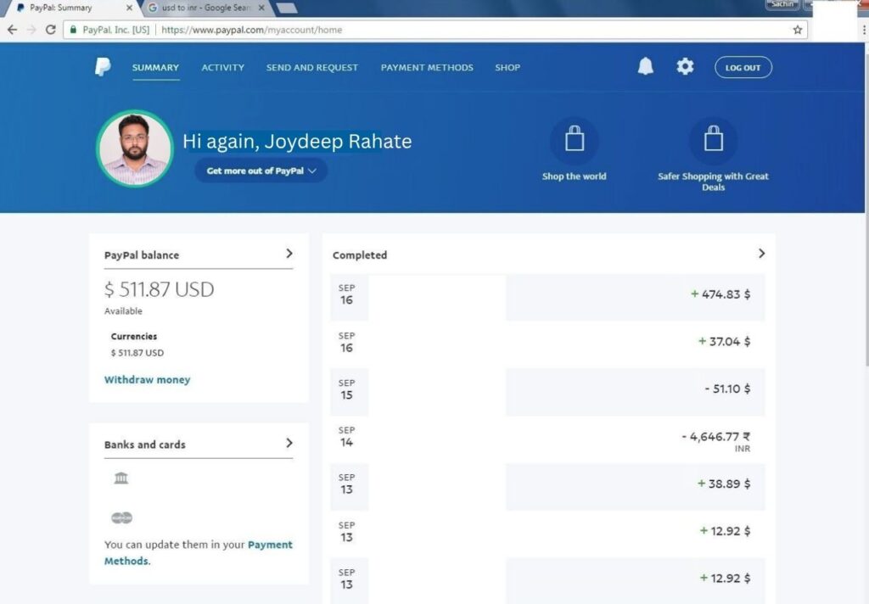Expand the Get more out of PayPal dropdown
The width and height of the screenshot is (869, 604).
(261, 171)
